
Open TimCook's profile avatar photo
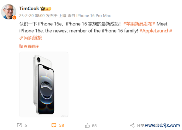9,12
